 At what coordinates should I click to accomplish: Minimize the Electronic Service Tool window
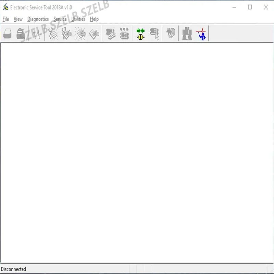click(234, 7)
